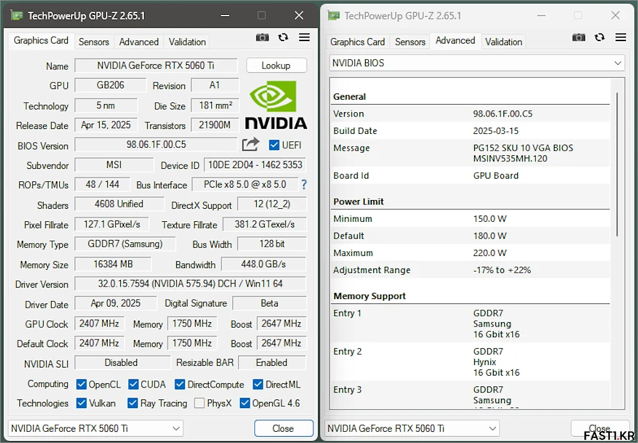Select Graphics Card tab in the left window

click(41, 40)
